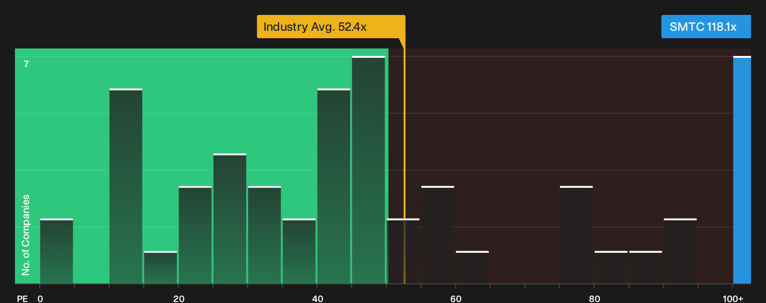Click the bar starting at PE 20

tap(195, 235)
